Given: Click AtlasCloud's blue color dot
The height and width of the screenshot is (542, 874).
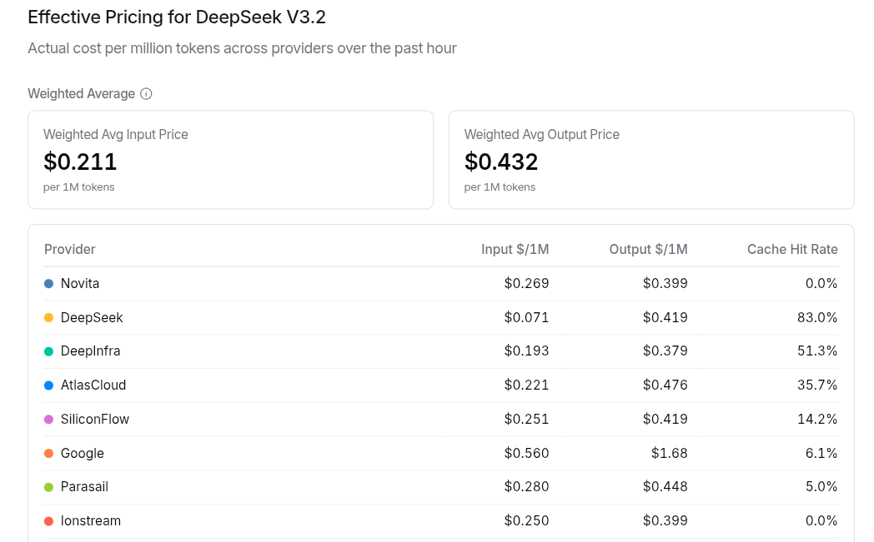Looking at the screenshot, I should click(49, 385).
